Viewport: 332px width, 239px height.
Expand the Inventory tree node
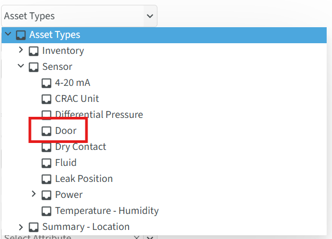[x=21, y=51]
